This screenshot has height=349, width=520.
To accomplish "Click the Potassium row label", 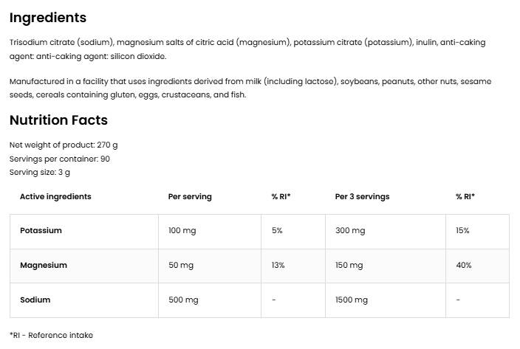I will (x=41, y=231).
